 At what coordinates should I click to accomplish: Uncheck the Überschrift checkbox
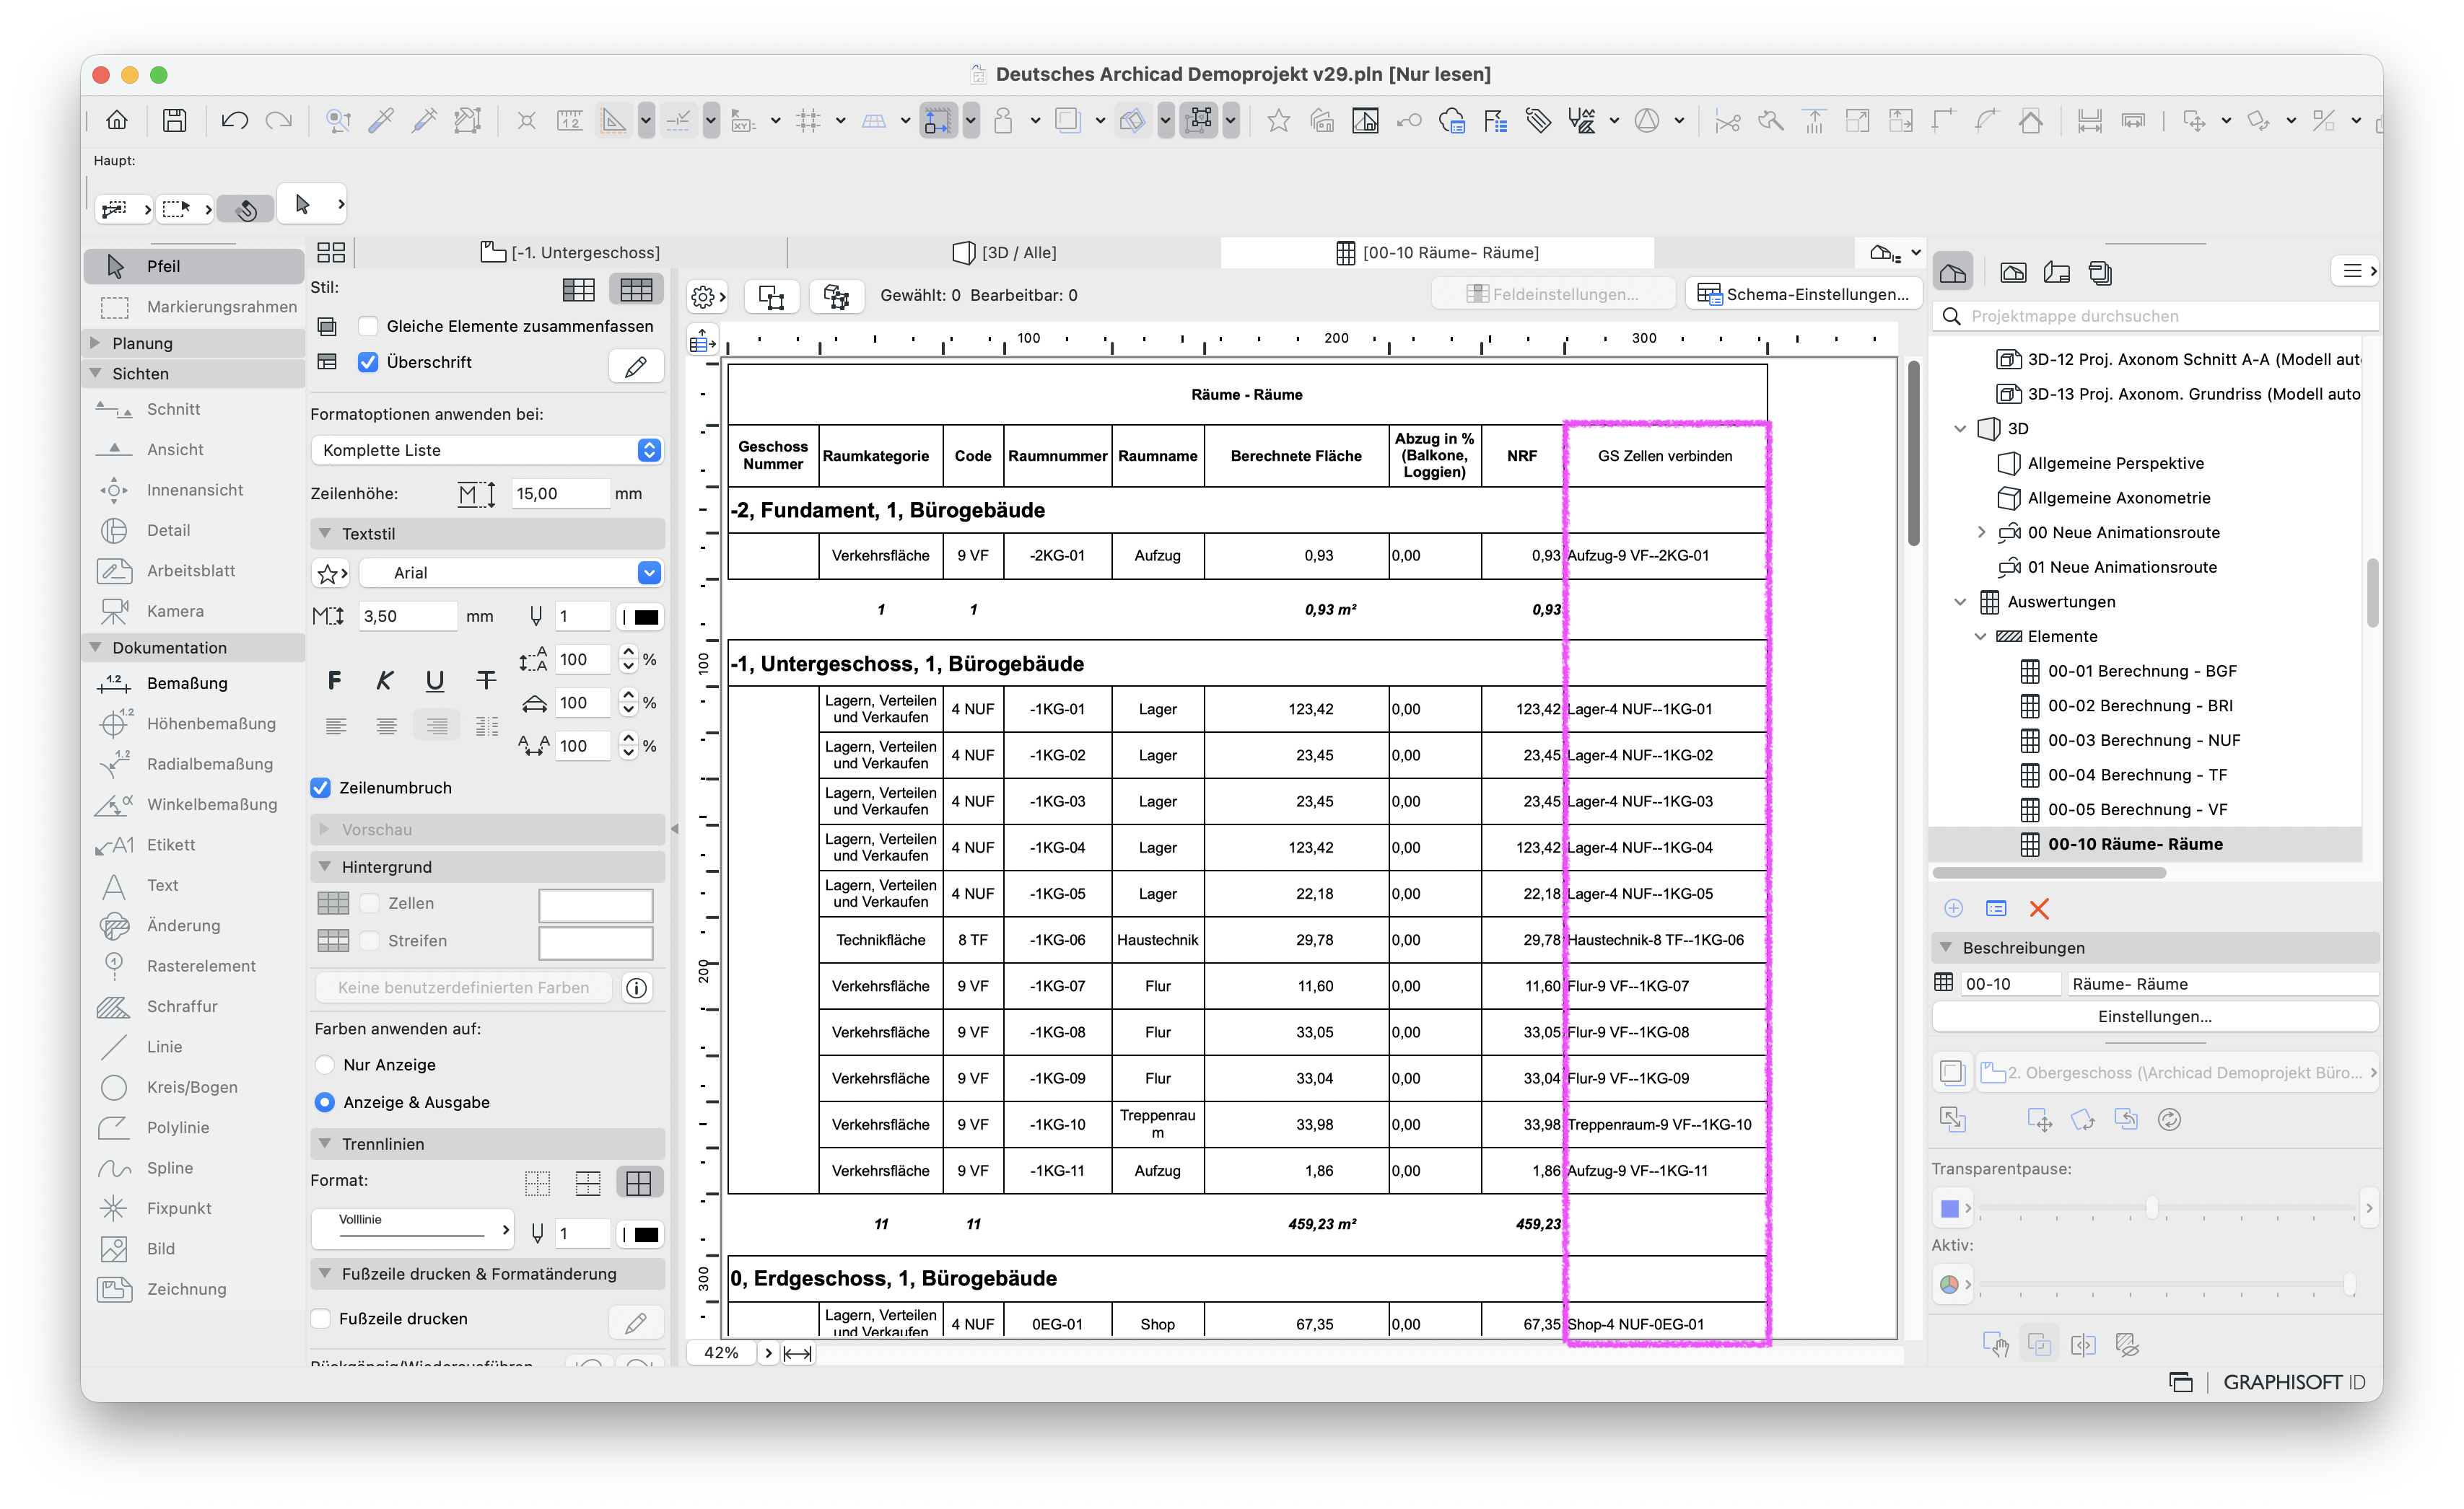coord(369,362)
